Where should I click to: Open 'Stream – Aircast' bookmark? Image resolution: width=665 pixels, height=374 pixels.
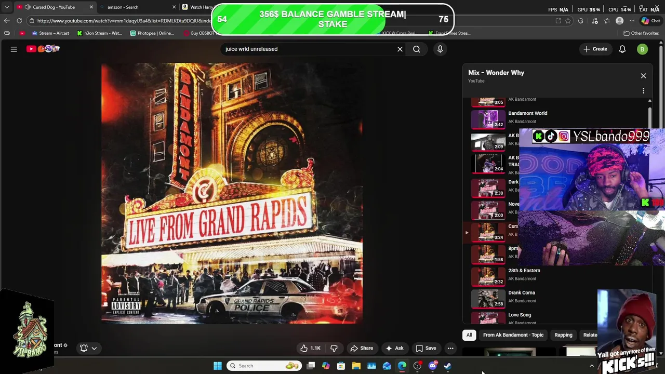tap(50, 33)
